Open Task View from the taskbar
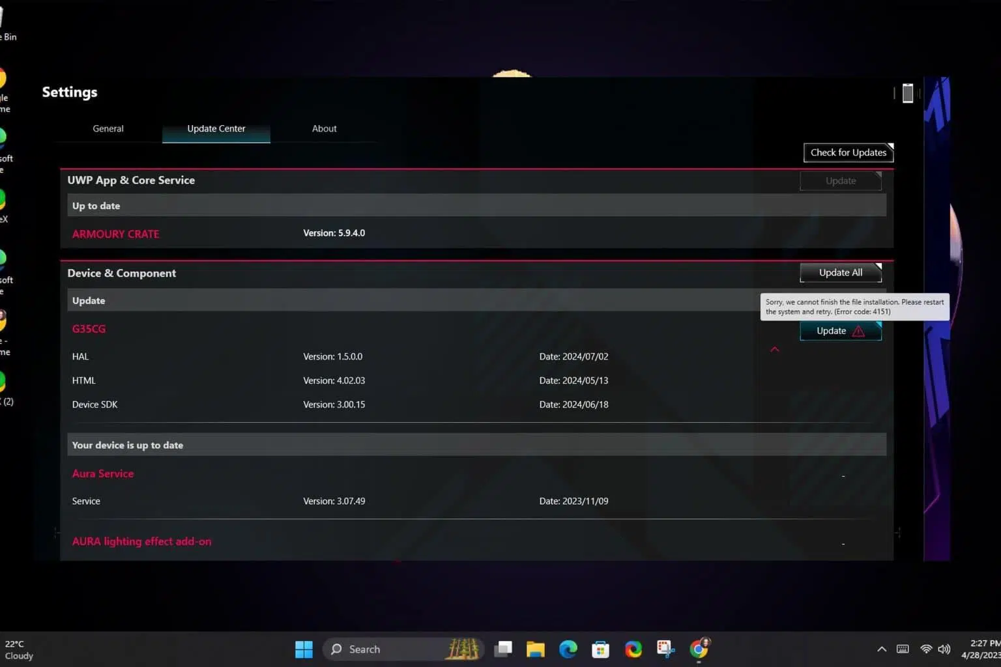 point(502,649)
